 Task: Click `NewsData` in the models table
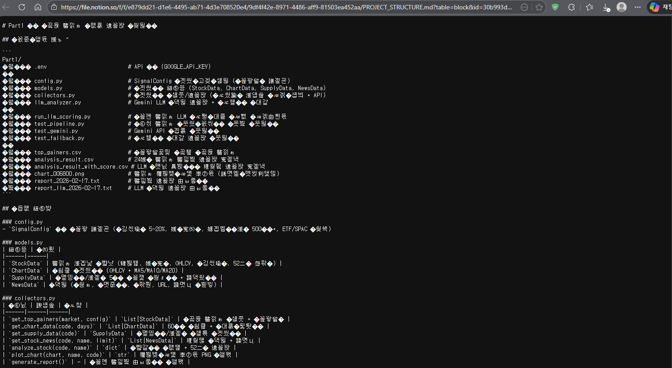pos(24,285)
